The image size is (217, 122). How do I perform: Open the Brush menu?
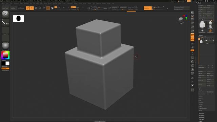point(7,3)
